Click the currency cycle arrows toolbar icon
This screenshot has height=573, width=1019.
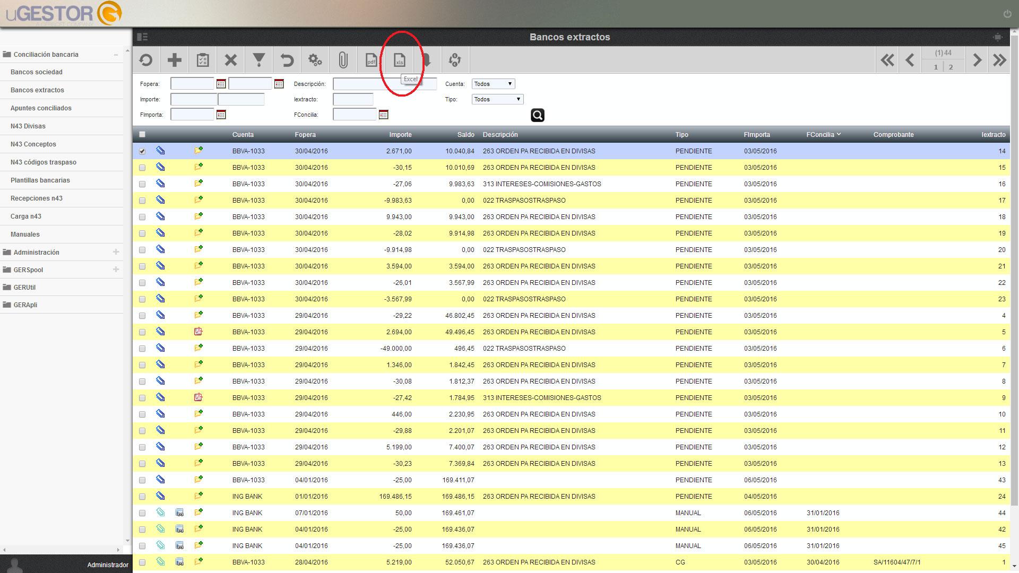pyautogui.click(x=455, y=60)
